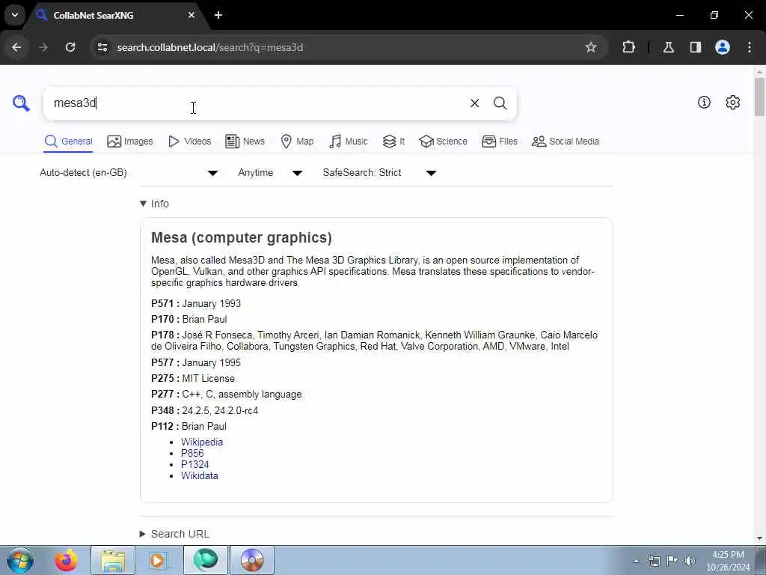This screenshot has width=766, height=575.
Task: Click the page vertical scrollbar thumb
Action: tap(760, 97)
